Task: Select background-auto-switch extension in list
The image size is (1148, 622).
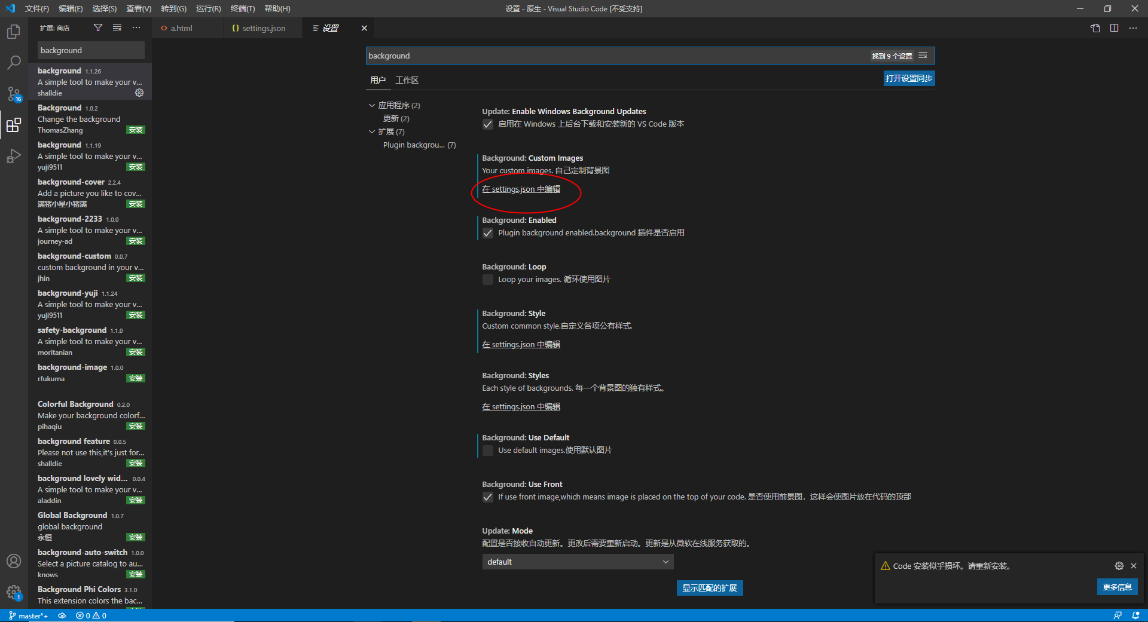Action: (90, 563)
